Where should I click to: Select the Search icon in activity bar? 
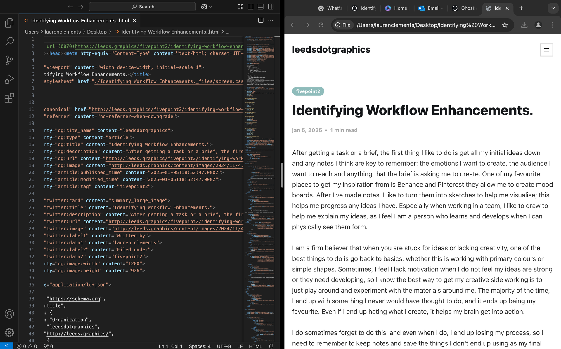pos(9,42)
